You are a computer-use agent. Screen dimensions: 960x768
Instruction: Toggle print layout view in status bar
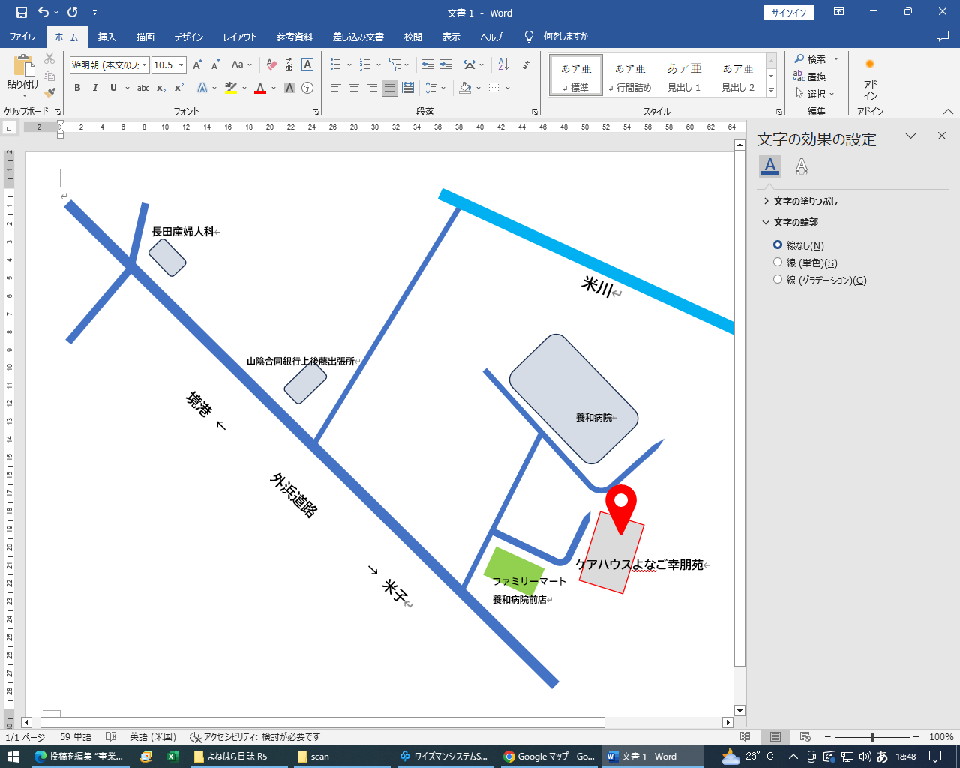tap(775, 737)
